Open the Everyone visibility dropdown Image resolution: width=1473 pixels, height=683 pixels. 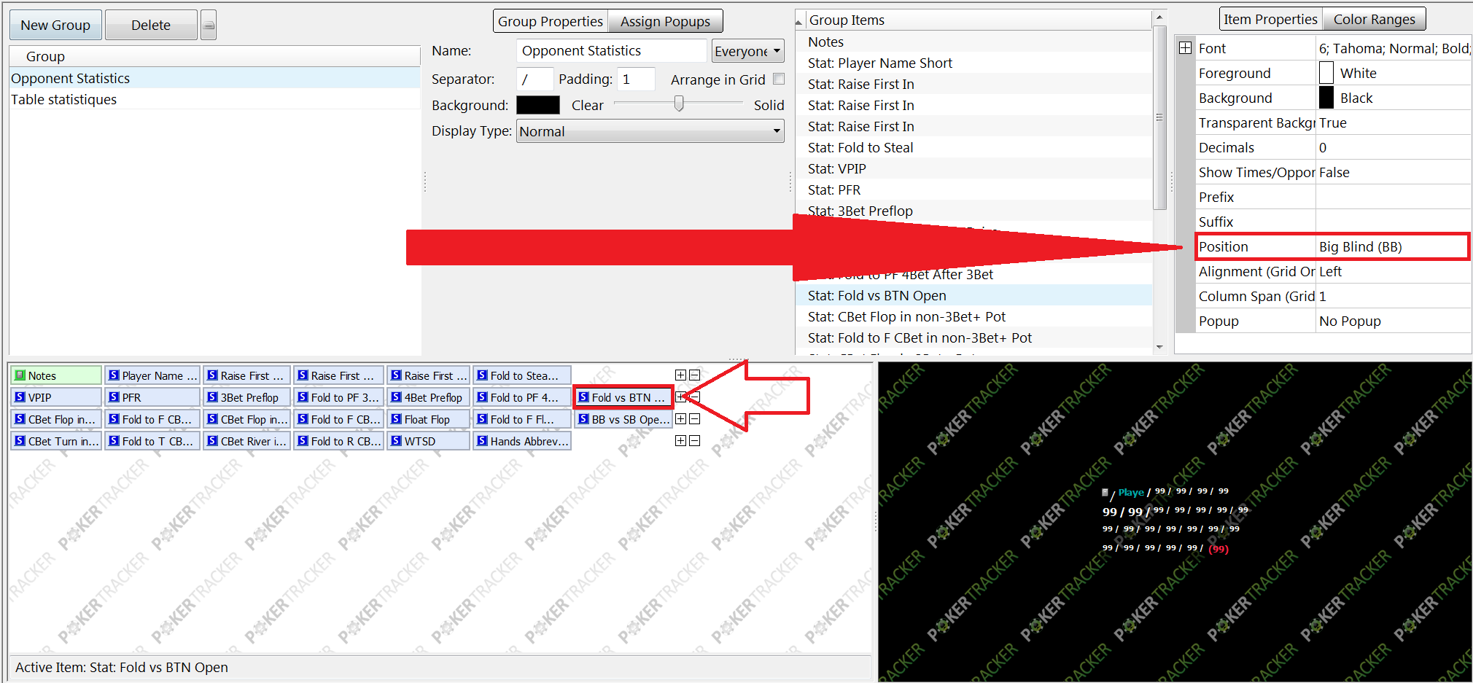tap(747, 51)
